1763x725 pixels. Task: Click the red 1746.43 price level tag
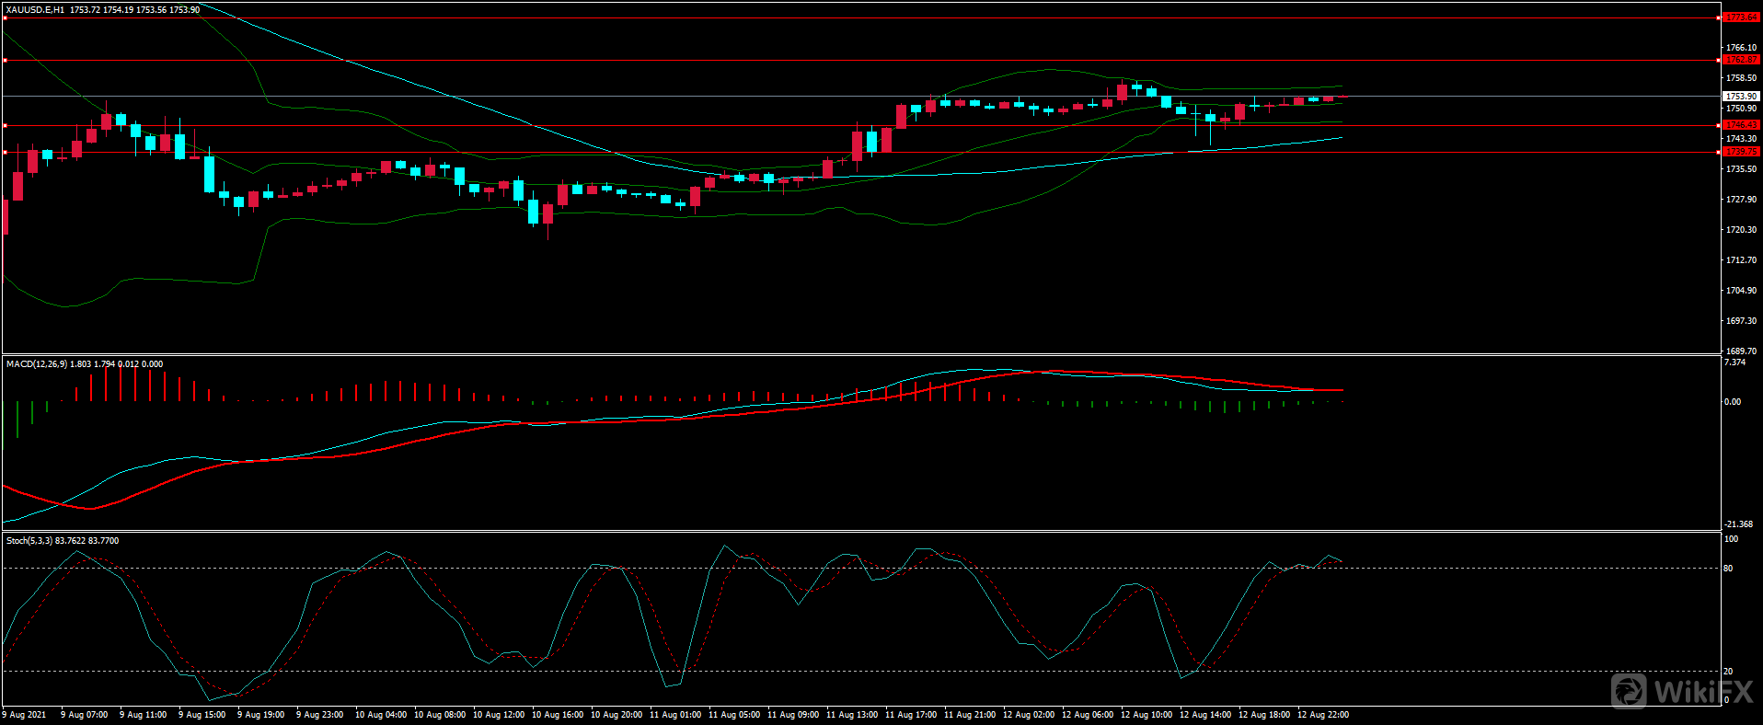pos(1740,125)
